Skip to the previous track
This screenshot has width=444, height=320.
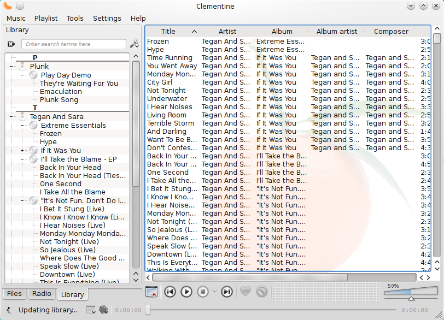170,292
